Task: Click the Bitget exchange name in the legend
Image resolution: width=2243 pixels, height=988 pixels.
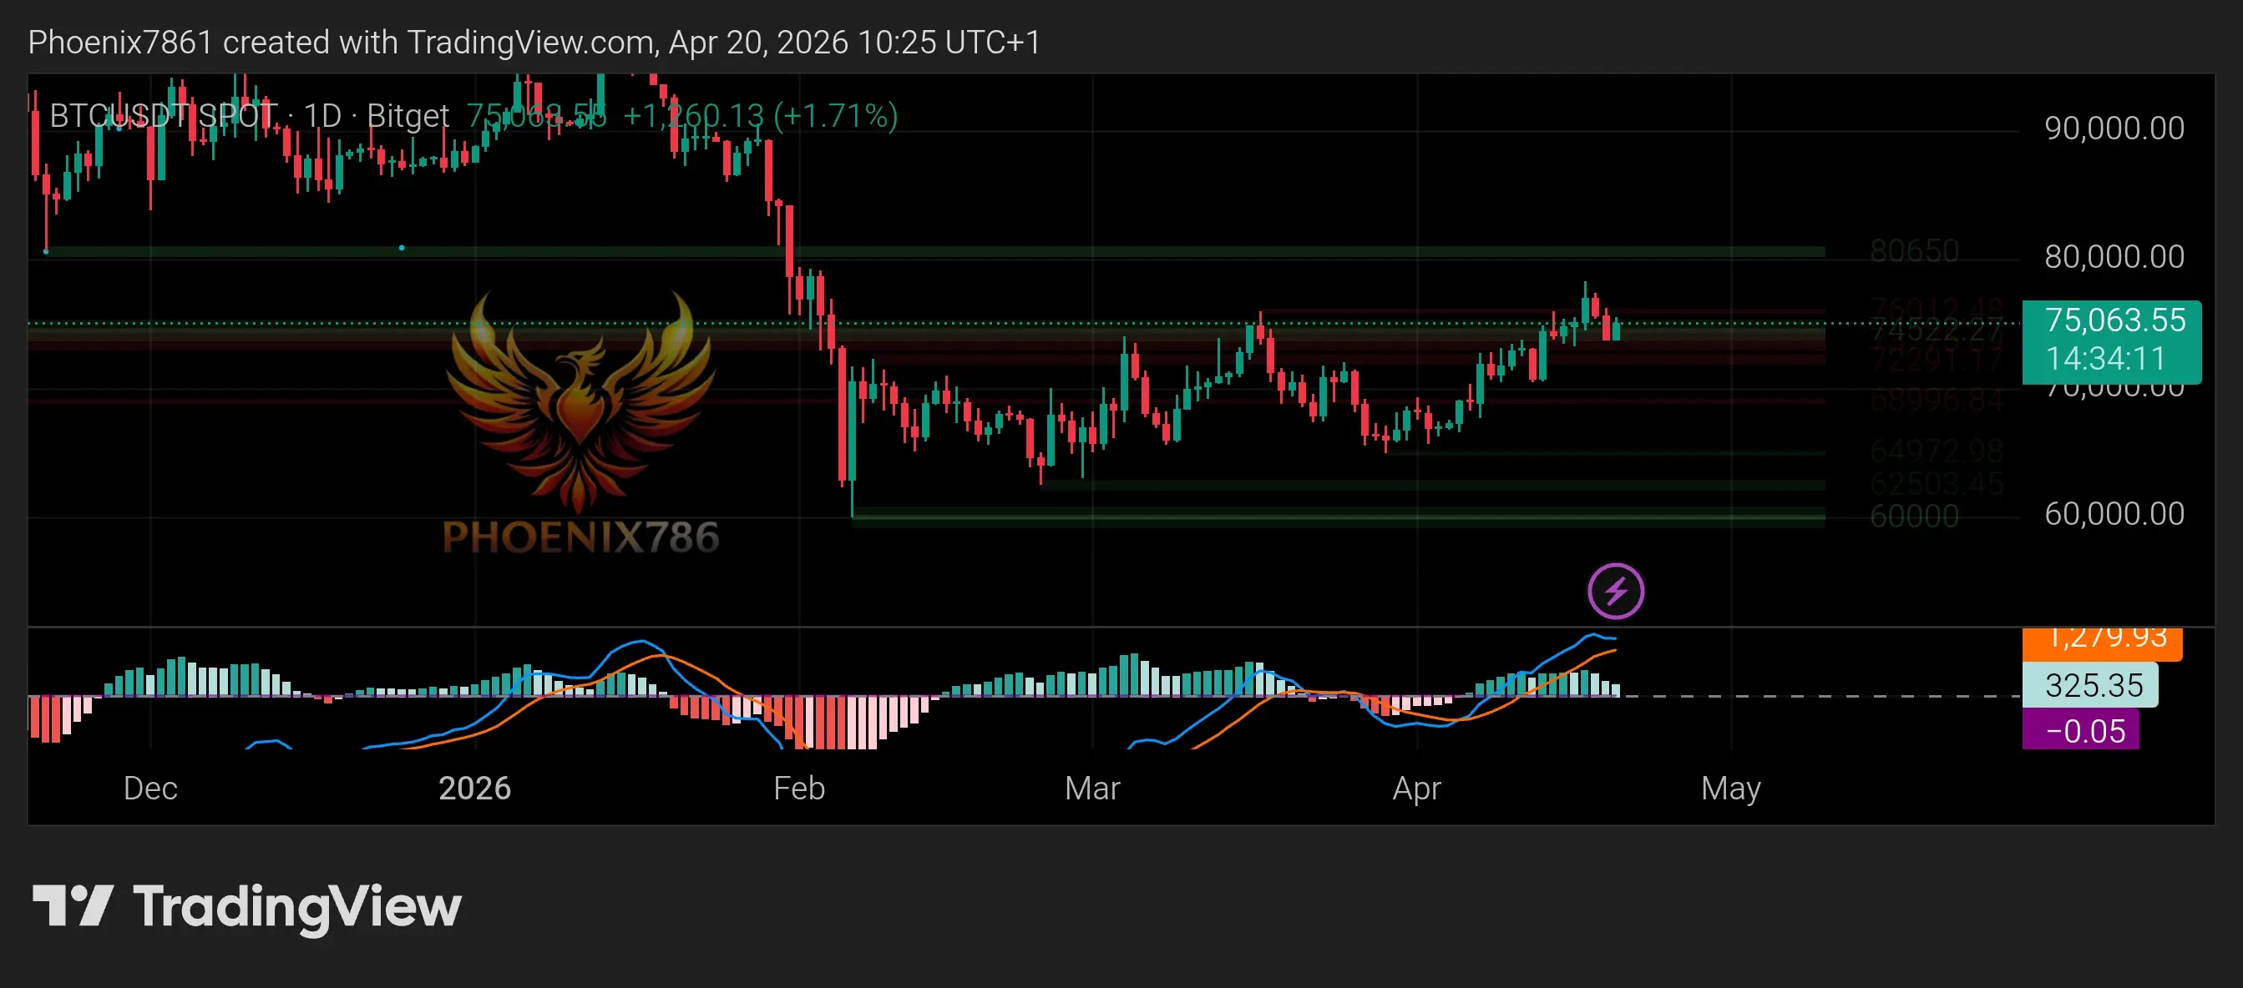Action: click(408, 116)
